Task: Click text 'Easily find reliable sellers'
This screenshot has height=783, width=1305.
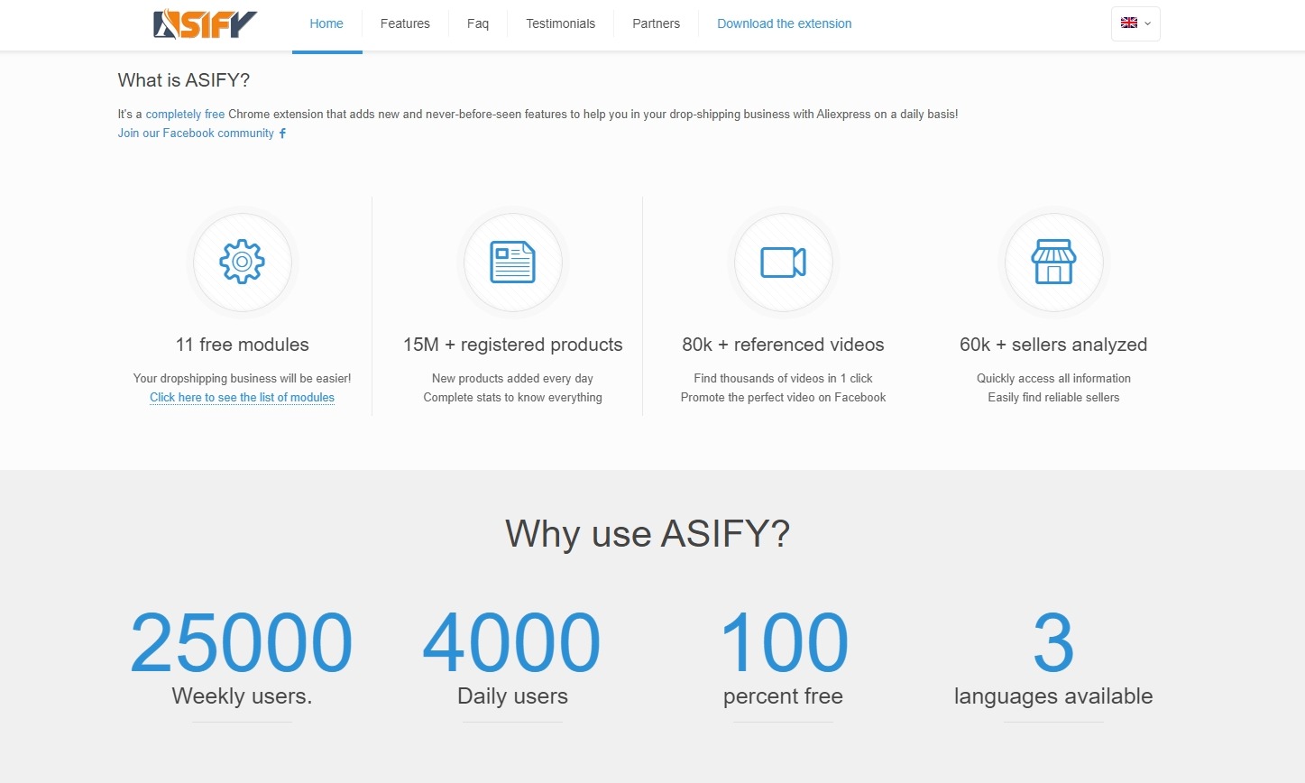Action: [1053, 398]
